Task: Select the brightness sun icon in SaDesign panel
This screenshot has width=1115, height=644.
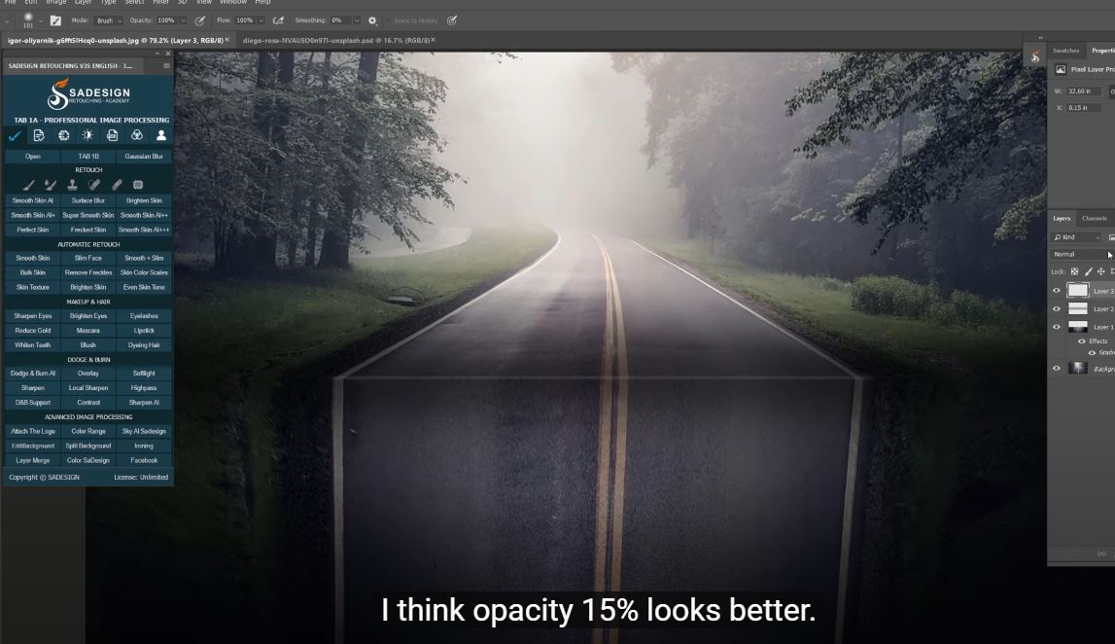Action: click(x=88, y=135)
